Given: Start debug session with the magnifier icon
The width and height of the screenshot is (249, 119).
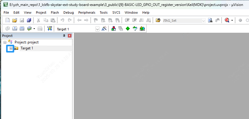Looking at the screenshot, I should [227, 20].
